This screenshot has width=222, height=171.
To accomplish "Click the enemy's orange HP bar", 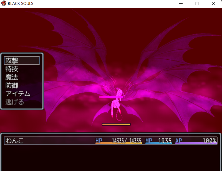I will [x=116, y=124].
